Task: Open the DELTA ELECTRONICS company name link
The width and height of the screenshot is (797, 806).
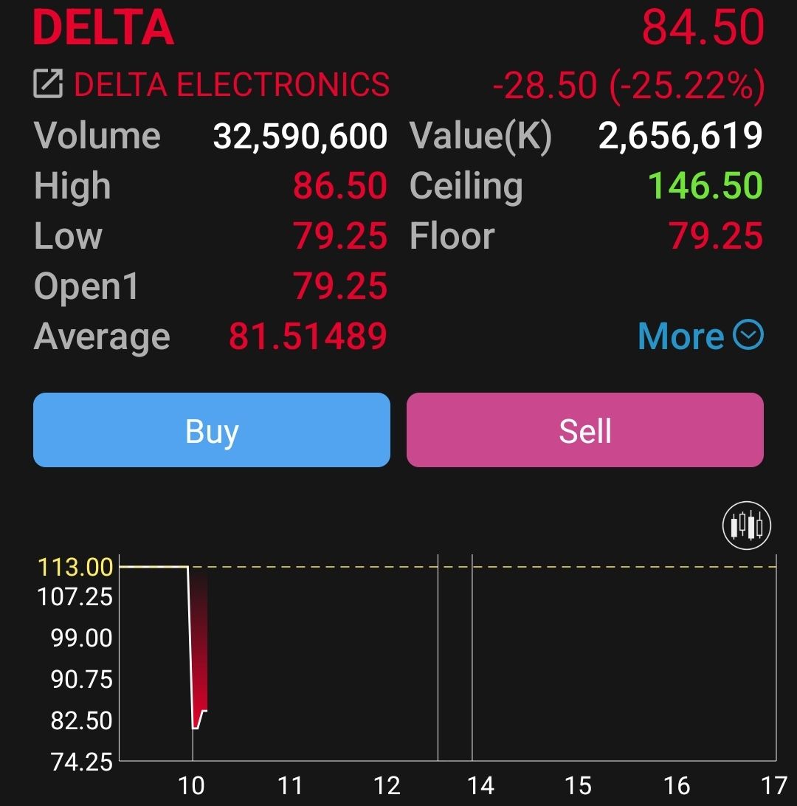Action: coord(232,84)
